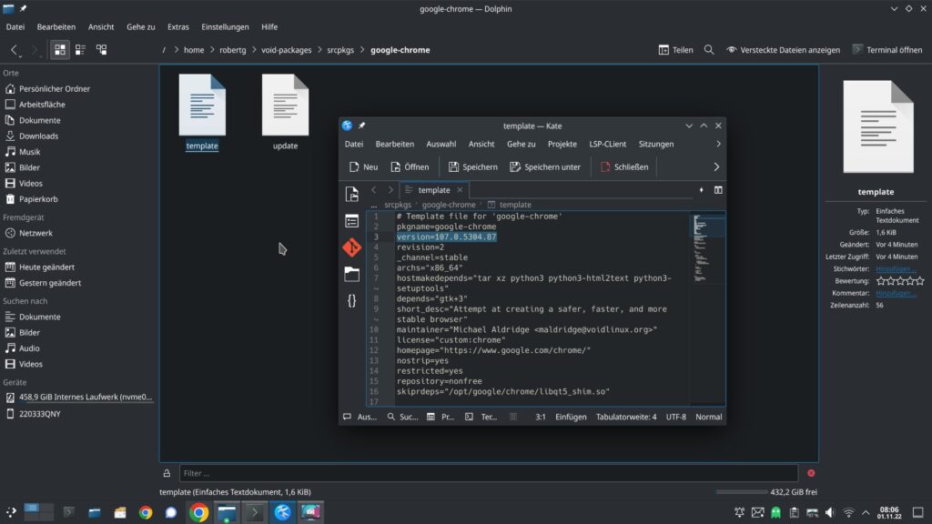
Task: Open Dolphin search magnifier
Action: tap(709, 50)
